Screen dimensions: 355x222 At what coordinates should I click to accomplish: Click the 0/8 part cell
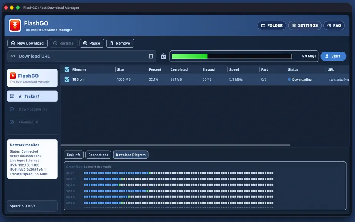[x=264, y=79]
